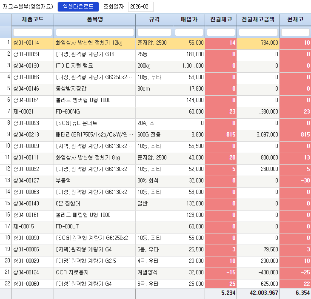Click spec cell 30cm

pyautogui.click(x=144, y=89)
